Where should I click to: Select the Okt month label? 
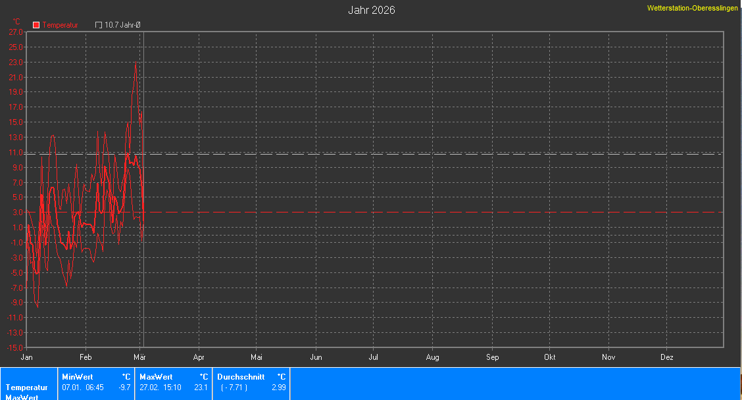point(549,357)
